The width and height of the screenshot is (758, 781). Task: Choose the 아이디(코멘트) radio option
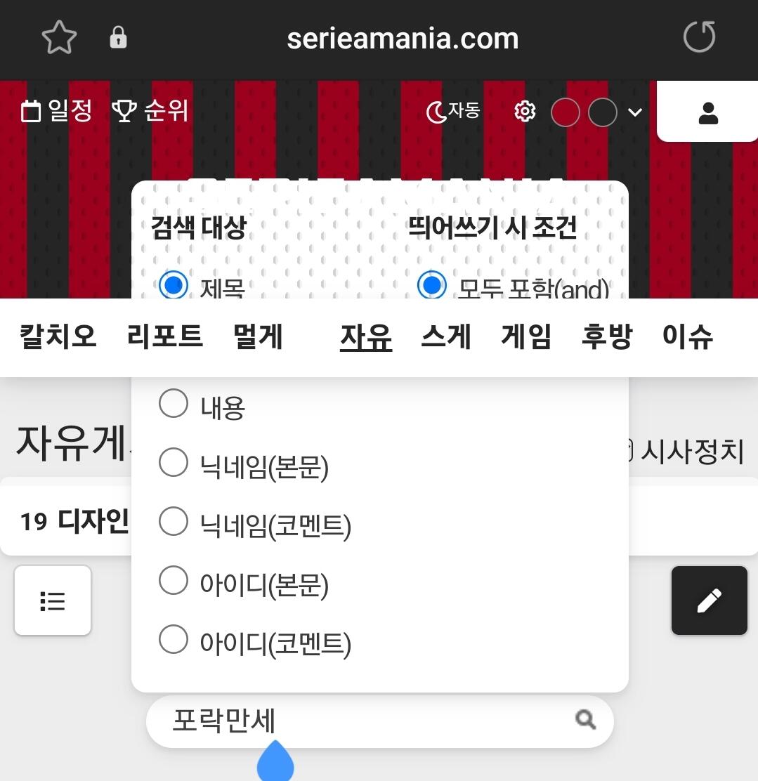(x=174, y=639)
